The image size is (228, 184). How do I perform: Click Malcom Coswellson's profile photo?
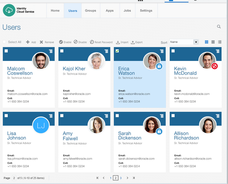click(x=41, y=61)
